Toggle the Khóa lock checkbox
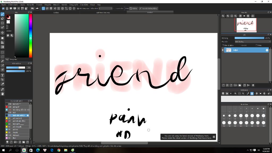The image size is (272, 153). coord(256,45)
